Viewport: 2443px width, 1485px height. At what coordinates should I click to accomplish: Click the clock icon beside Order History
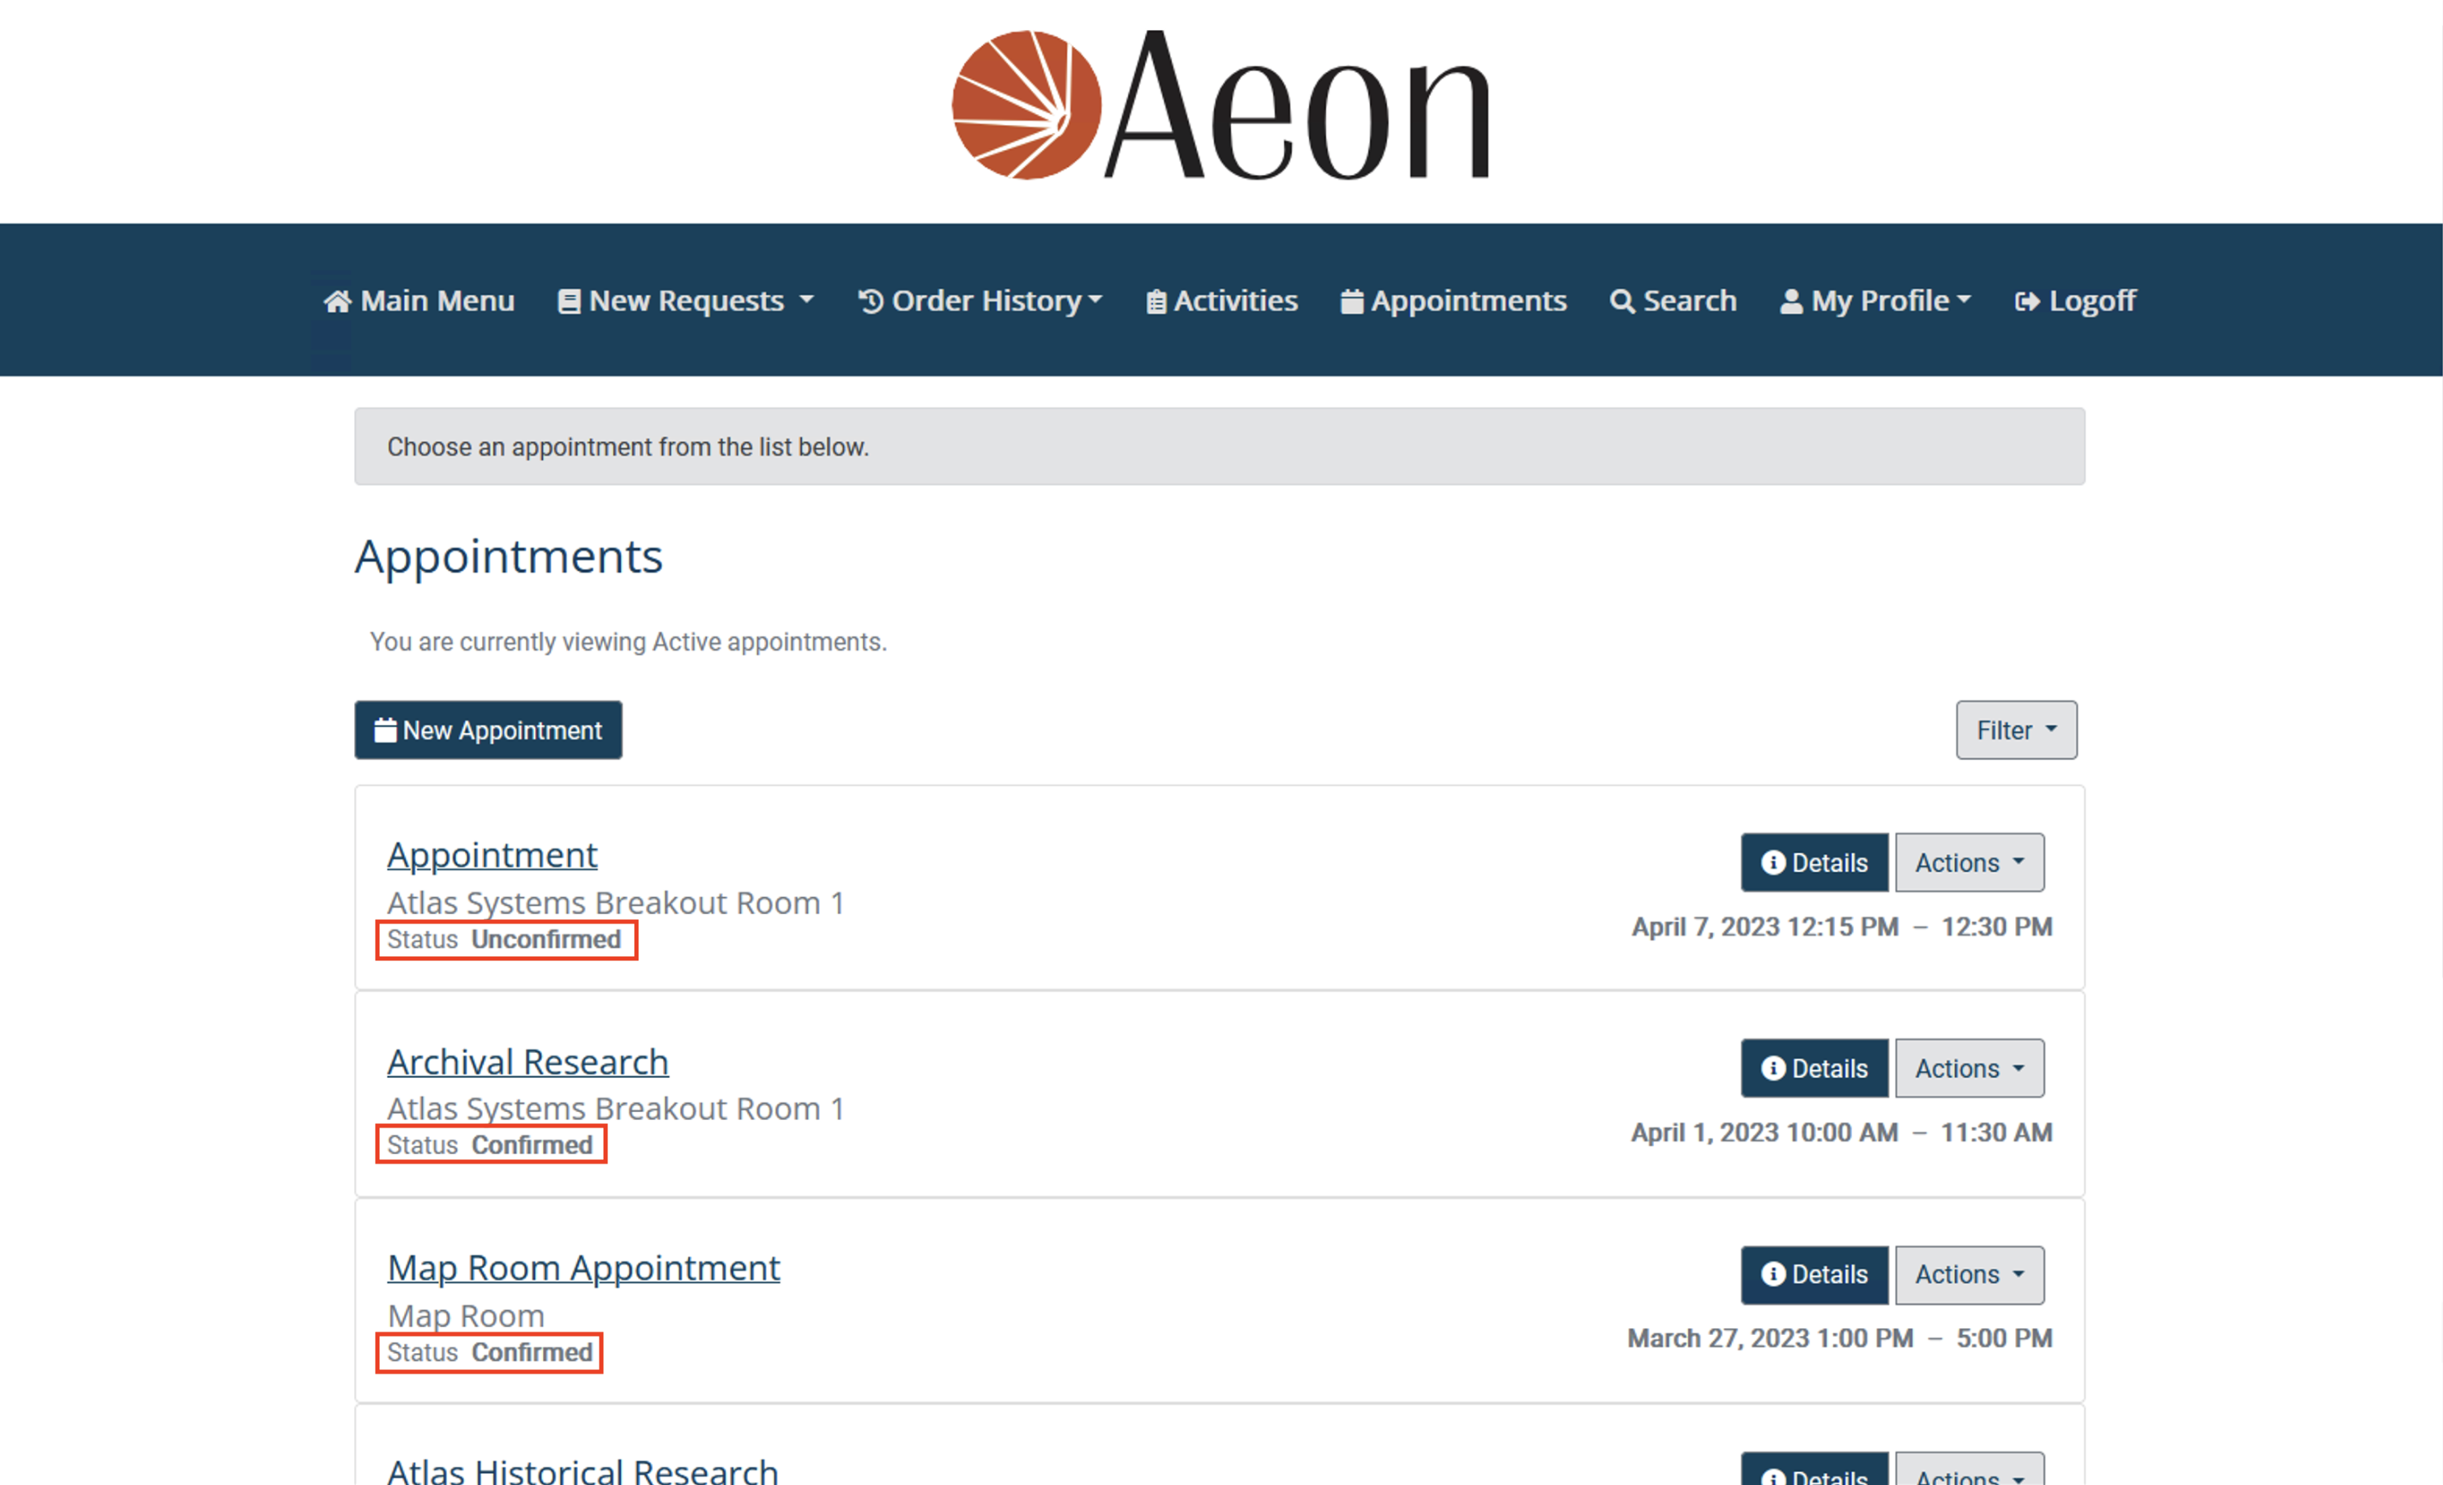click(869, 300)
